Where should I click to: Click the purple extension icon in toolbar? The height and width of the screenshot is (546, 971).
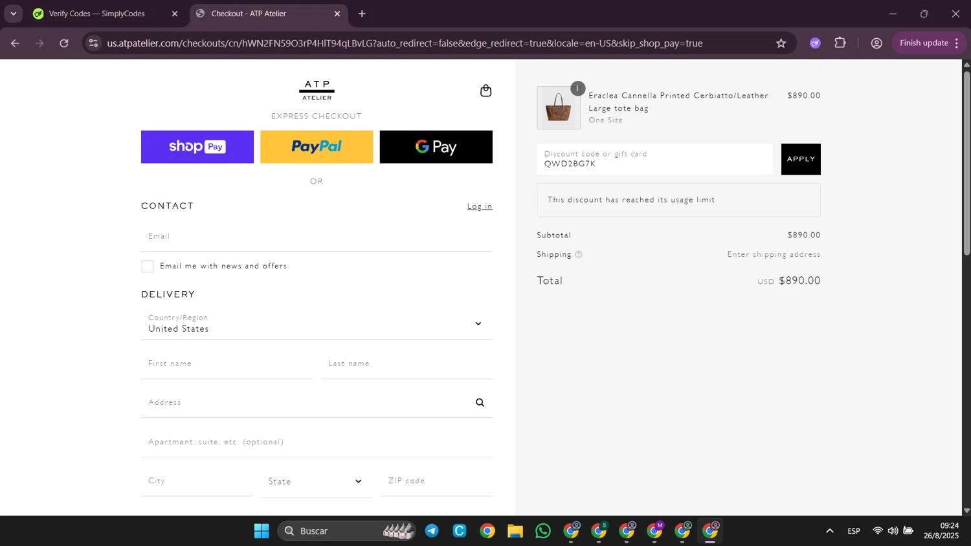(815, 43)
